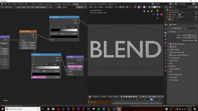Click the top ColorRamp gradient bar
The height and width of the screenshot is (111, 198).
(x=64, y=30)
